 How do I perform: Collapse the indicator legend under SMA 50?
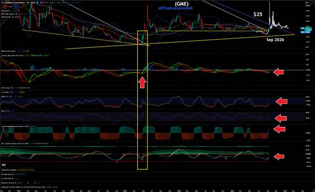[4, 20]
